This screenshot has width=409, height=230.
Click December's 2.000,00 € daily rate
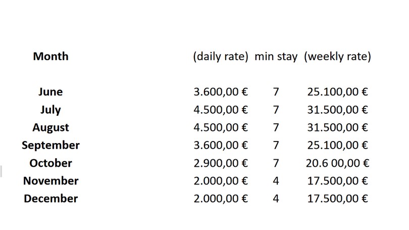[x=221, y=199]
